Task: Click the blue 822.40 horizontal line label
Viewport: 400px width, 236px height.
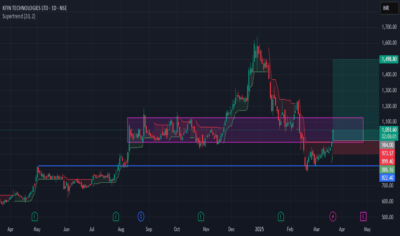Action: [x=387, y=178]
